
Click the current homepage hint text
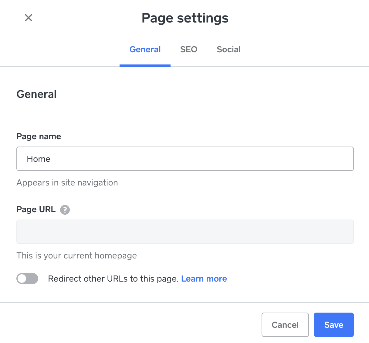(76, 256)
